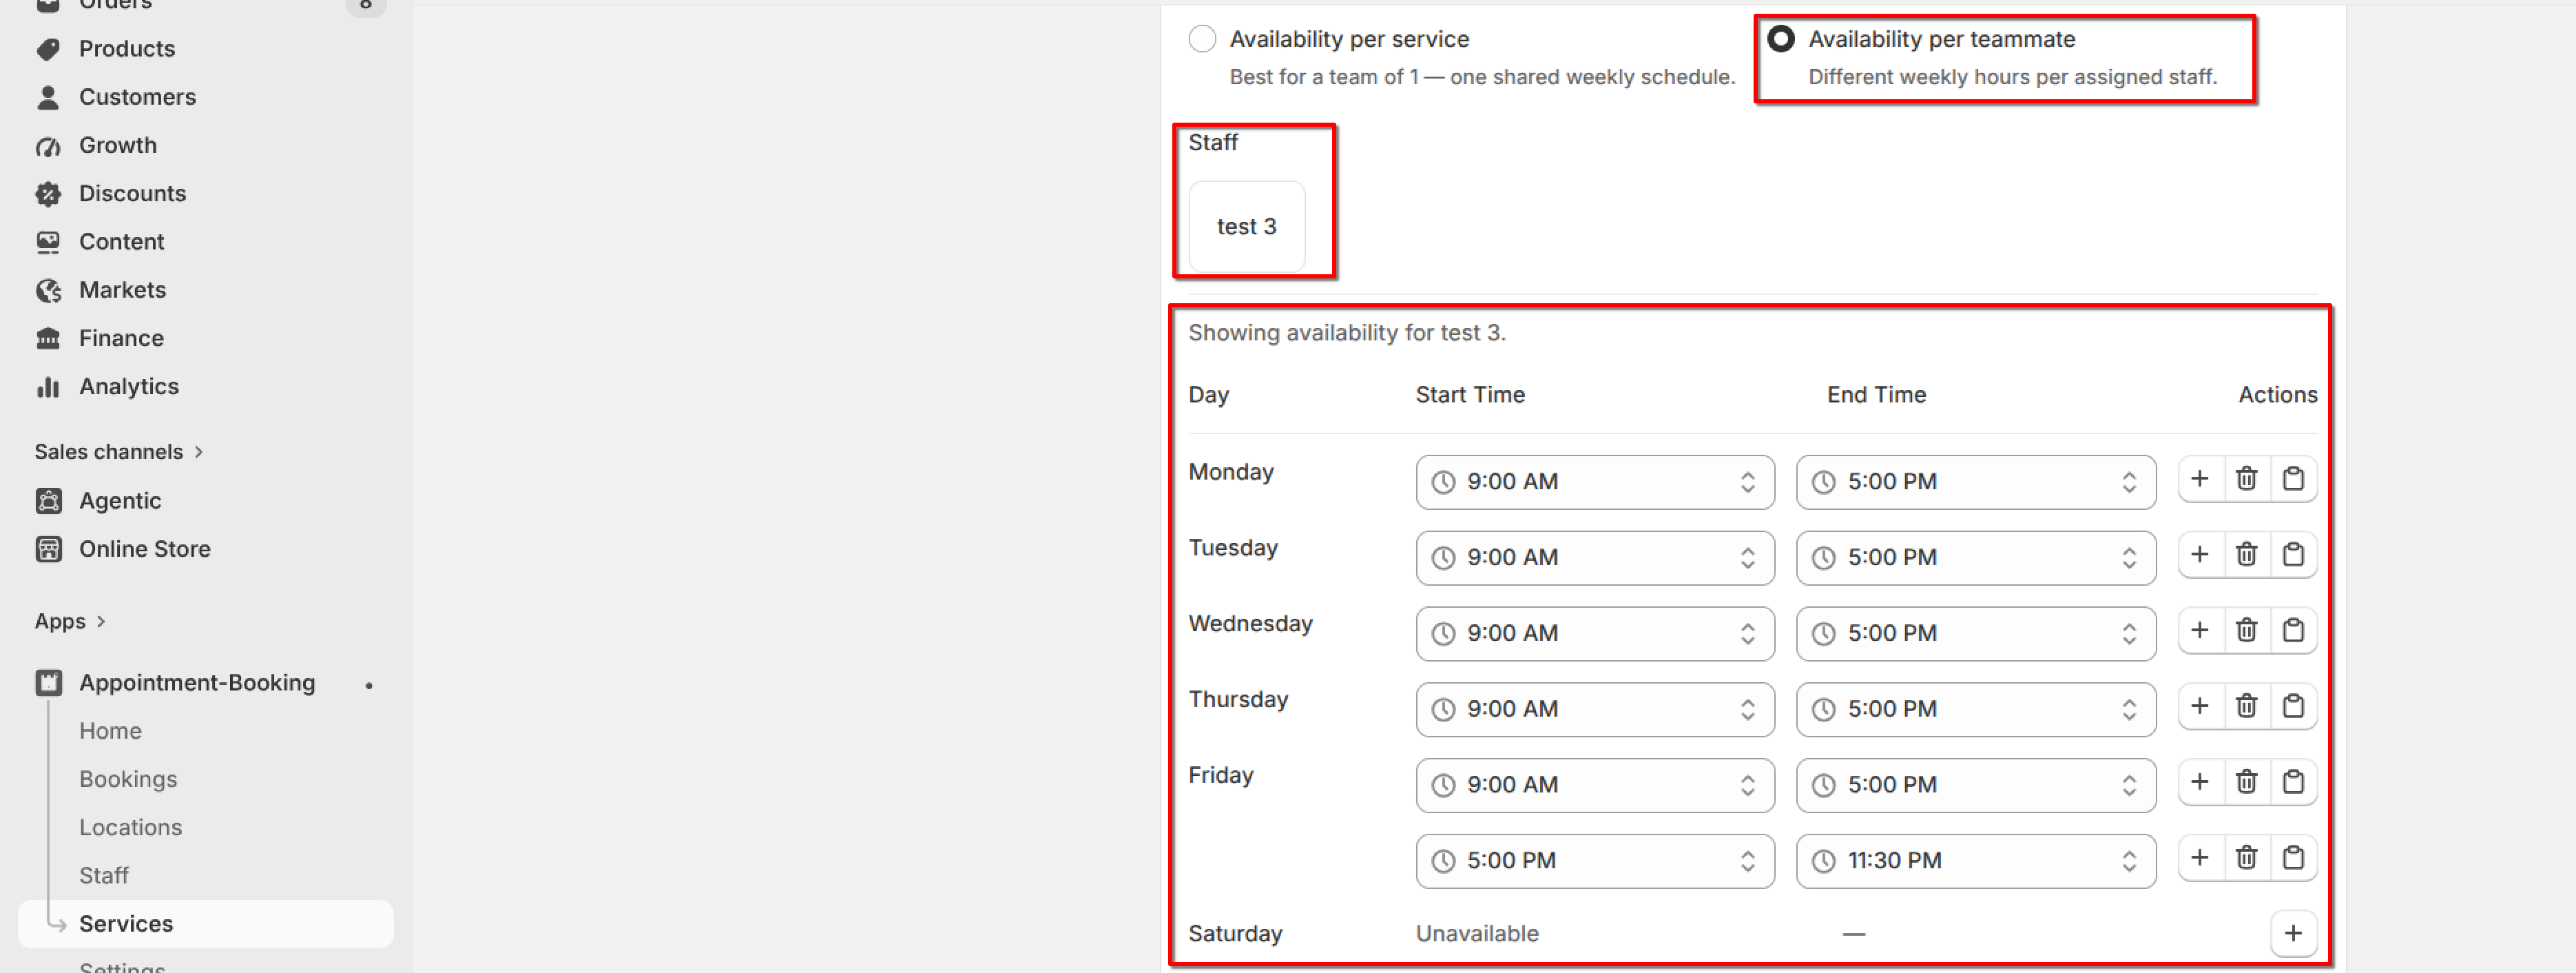Delete Tuesday's time slot
Image resolution: width=2576 pixels, height=973 pixels.
2247,555
